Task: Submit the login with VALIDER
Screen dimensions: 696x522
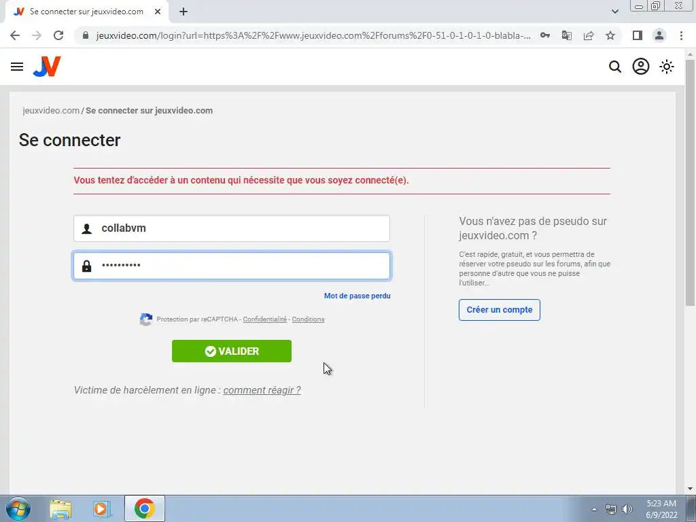Action: tap(232, 351)
